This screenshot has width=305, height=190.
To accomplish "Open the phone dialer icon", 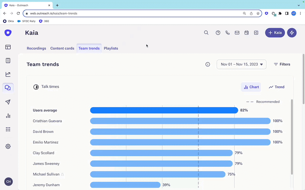I will pyautogui.click(x=228, y=33).
